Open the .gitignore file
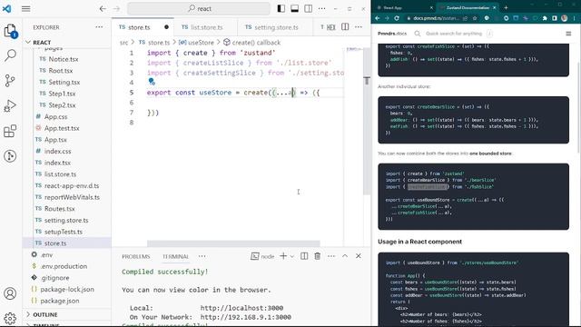Viewport: 581px width, 327px height. tap(54, 277)
